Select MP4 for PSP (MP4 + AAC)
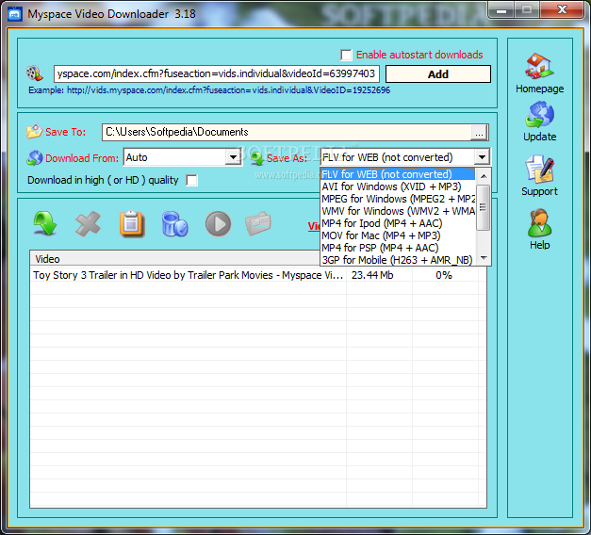Screen dimensions: 591x535 click(x=398, y=248)
